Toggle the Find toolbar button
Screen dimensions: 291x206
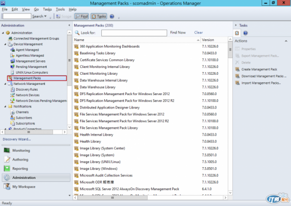pyautogui.click(x=81, y=16)
